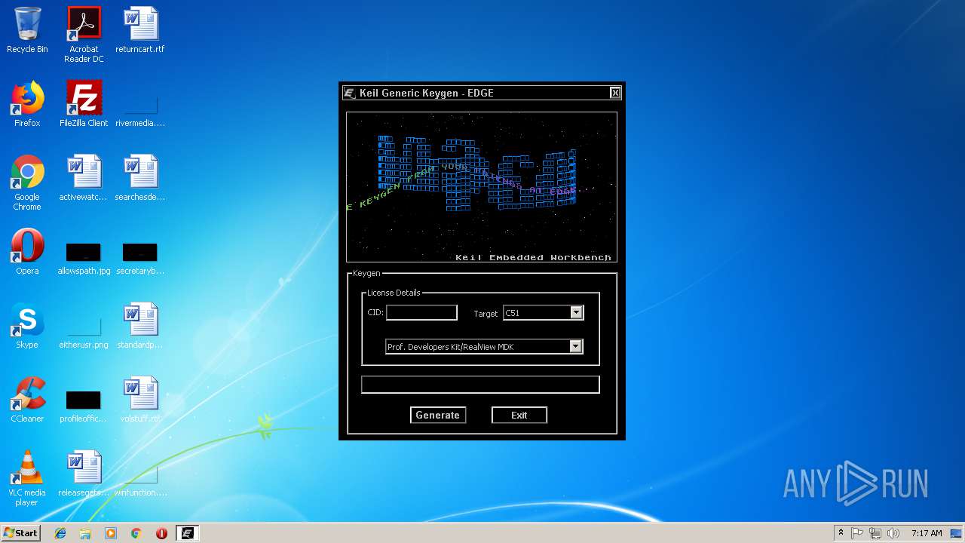Viewport: 965px width, 543px height.
Task: Click the EDGE animated banner
Action: (x=482, y=187)
